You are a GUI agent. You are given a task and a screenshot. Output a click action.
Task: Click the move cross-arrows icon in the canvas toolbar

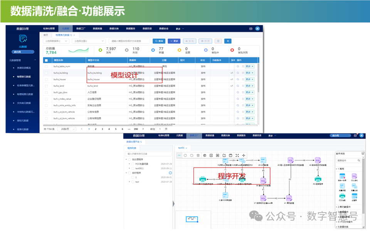pos(244,155)
